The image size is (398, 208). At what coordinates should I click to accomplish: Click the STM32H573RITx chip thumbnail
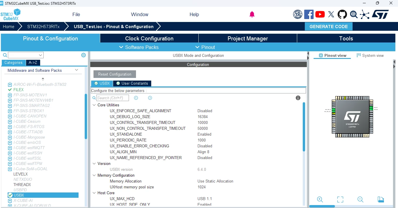pos(352,117)
